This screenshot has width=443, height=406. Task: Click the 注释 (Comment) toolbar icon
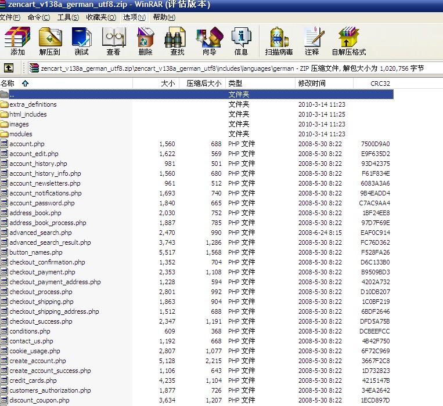314,37
